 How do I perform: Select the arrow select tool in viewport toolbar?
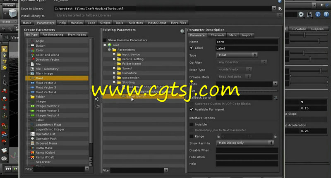point(5,82)
